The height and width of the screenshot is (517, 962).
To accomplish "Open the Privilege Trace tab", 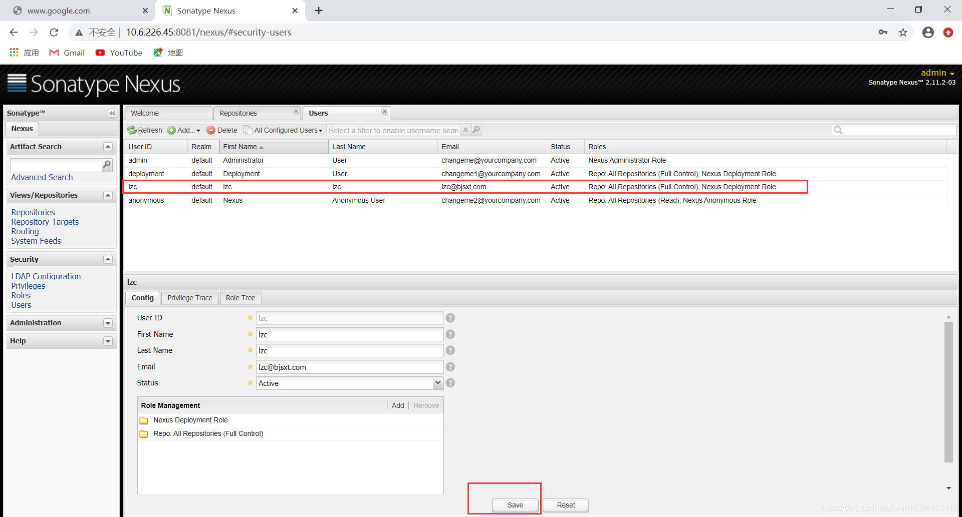I will coord(190,298).
